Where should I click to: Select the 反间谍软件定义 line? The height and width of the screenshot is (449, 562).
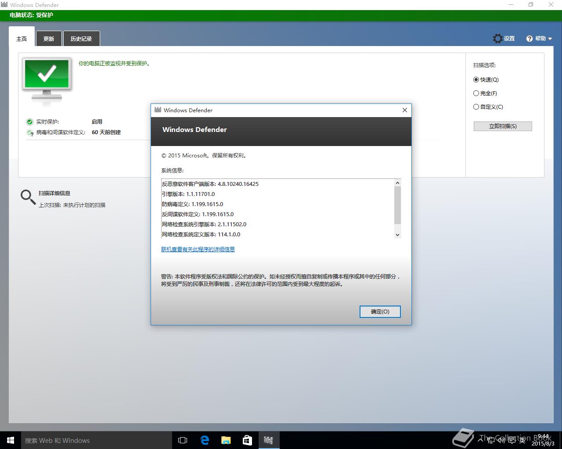click(x=198, y=214)
